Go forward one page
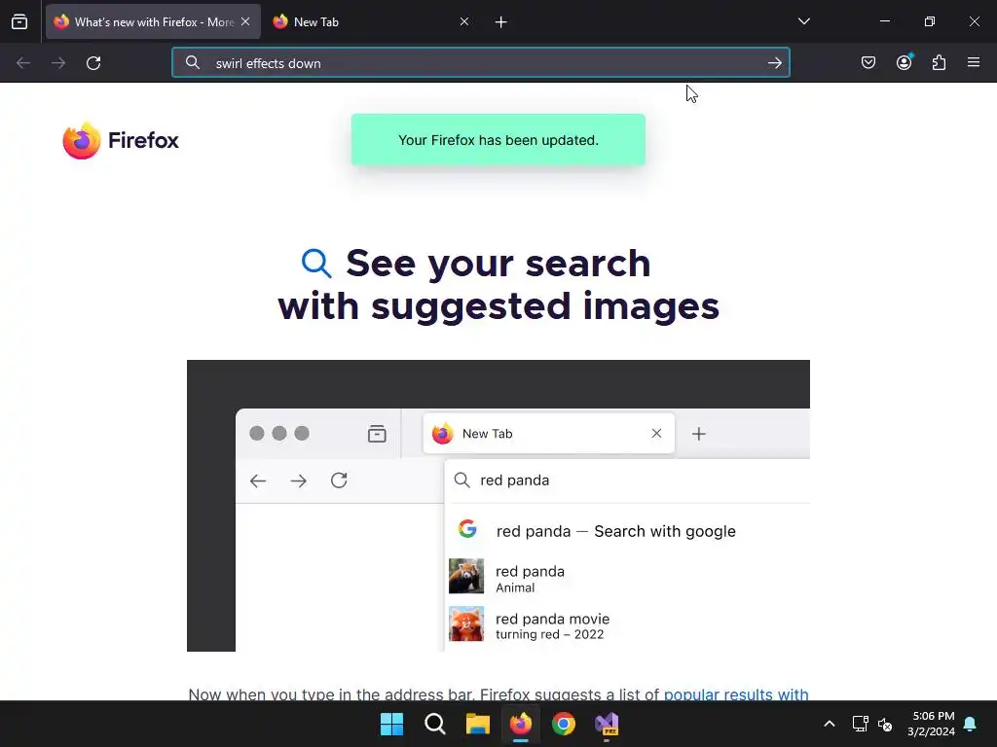 pos(58,63)
